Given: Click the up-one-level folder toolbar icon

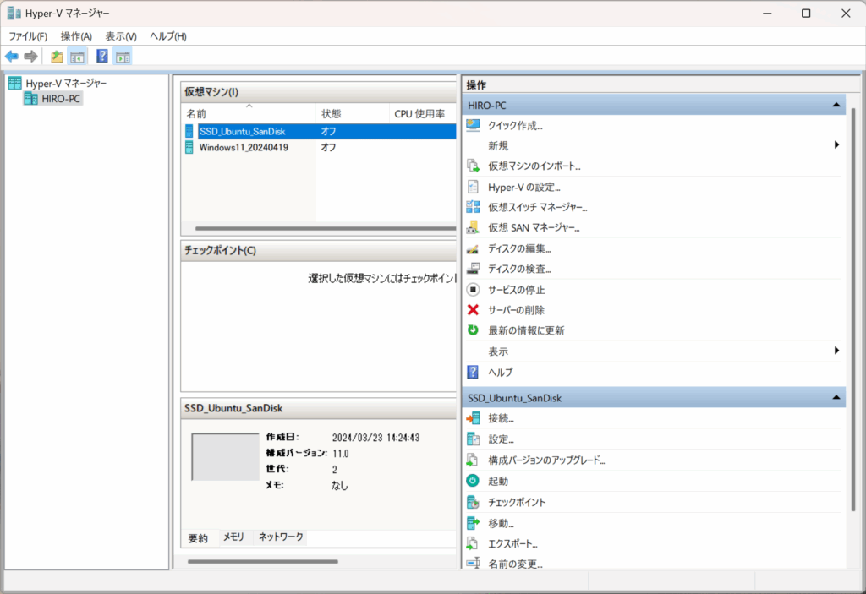Looking at the screenshot, I should 57,57.
